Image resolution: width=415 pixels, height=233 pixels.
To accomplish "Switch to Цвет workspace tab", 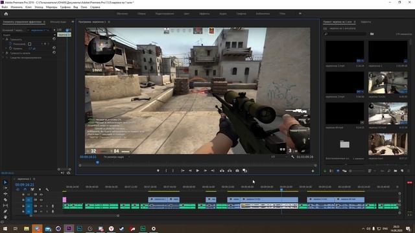I will pos(187,14).
